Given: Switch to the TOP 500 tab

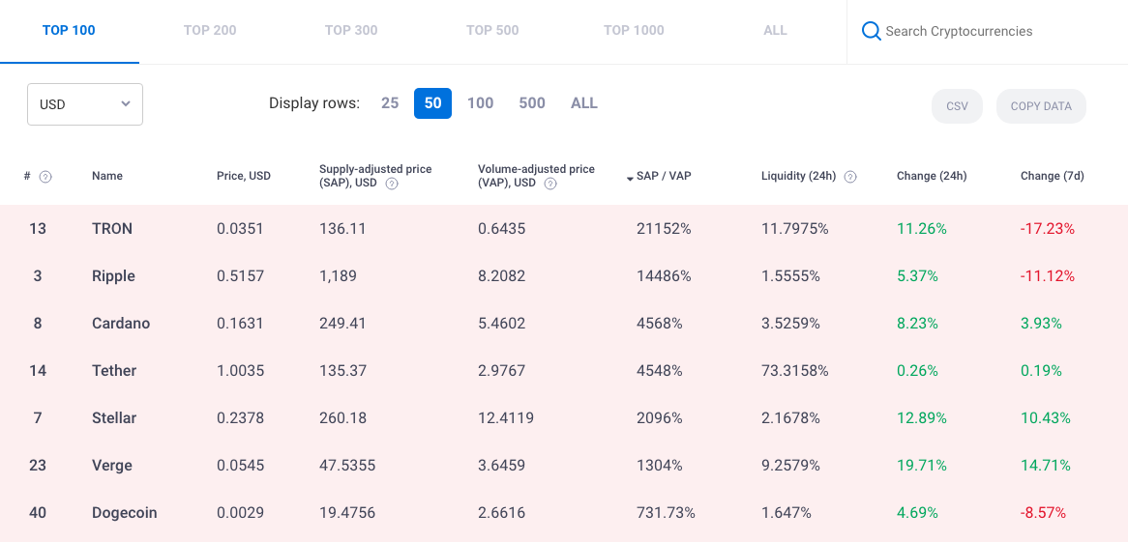Looking at the screenshot, I should click(x=492, y=31).
